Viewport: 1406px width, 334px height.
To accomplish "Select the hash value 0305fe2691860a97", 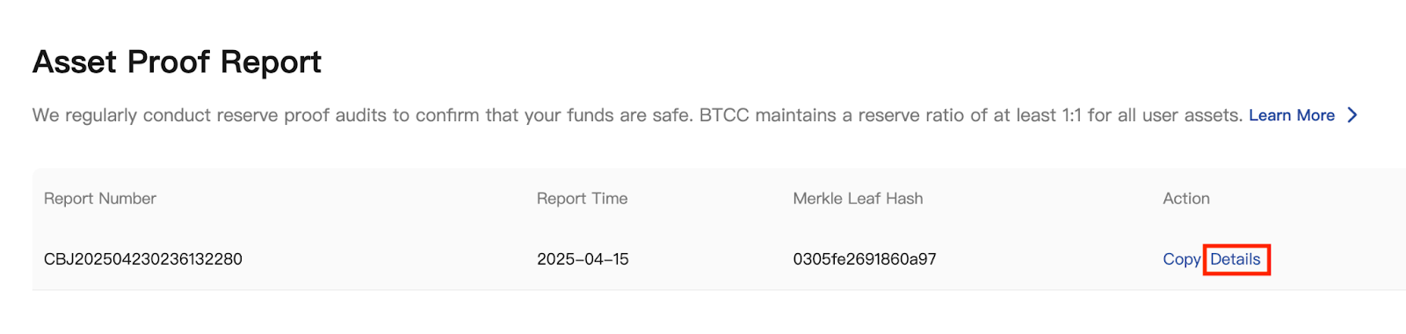I will click(865, 259).
